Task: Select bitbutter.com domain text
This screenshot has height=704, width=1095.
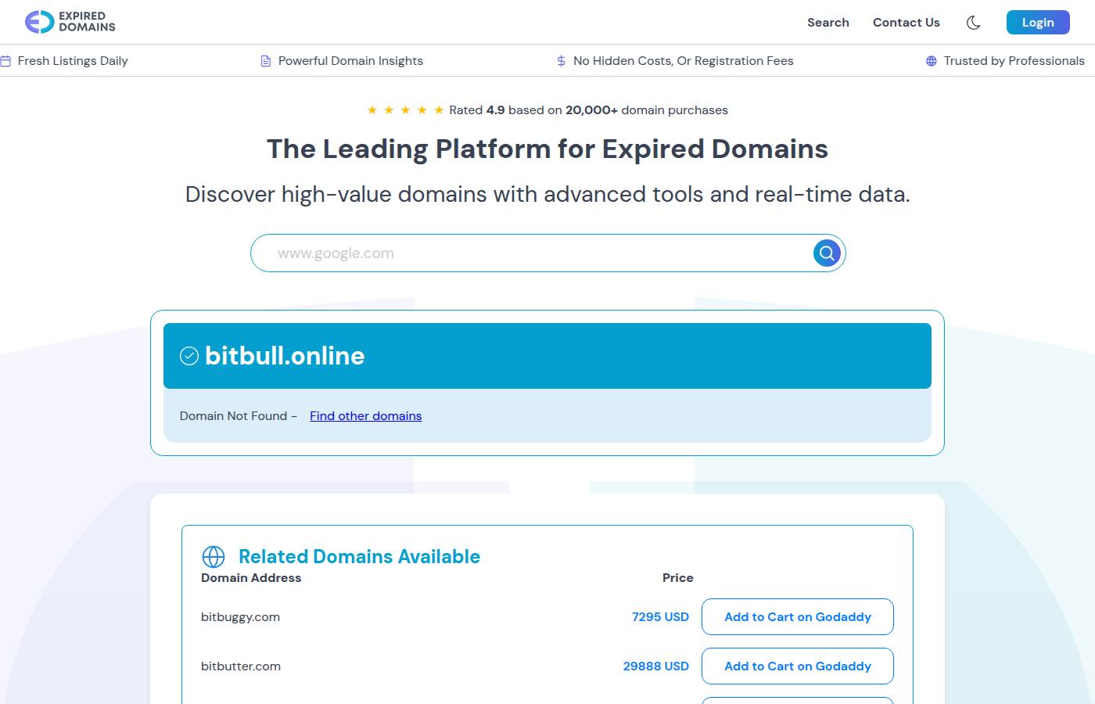Action: (x=241, y=666)
